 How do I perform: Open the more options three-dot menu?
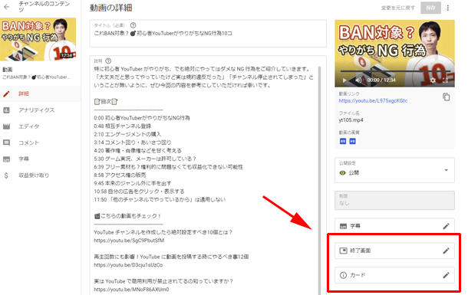[x=448, y=8]
